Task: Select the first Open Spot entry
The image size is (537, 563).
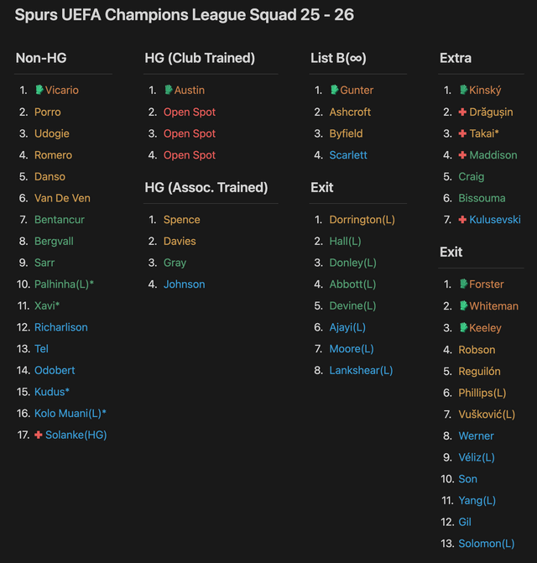Action: [190, 112]
